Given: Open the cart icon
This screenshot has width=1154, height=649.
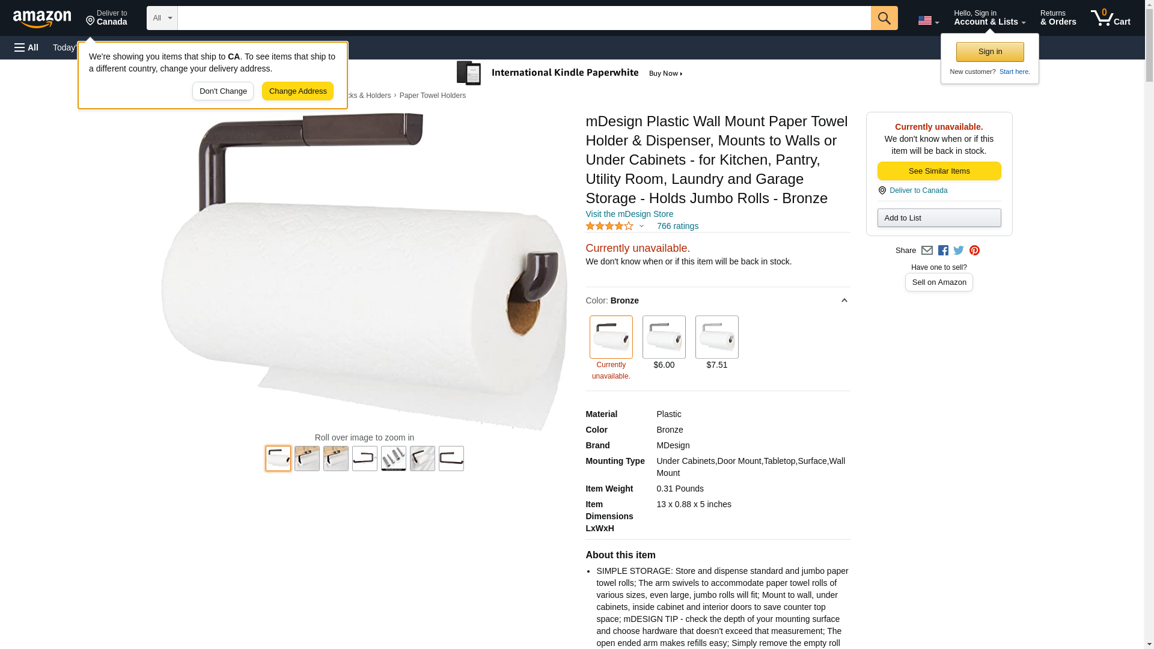Looking at the screenshot, I should pyautogui.click(x=1110, y=18).
